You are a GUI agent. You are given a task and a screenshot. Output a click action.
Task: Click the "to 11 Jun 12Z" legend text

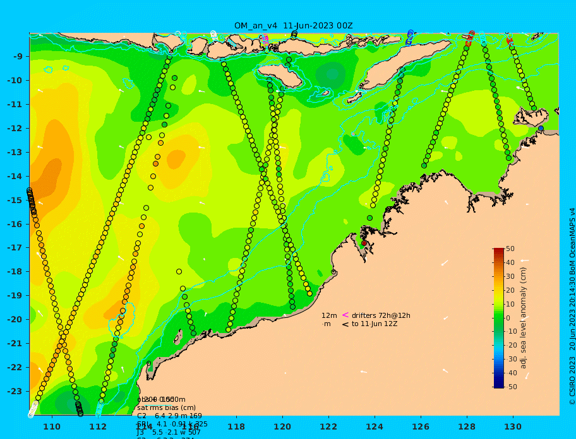(375, 324)
